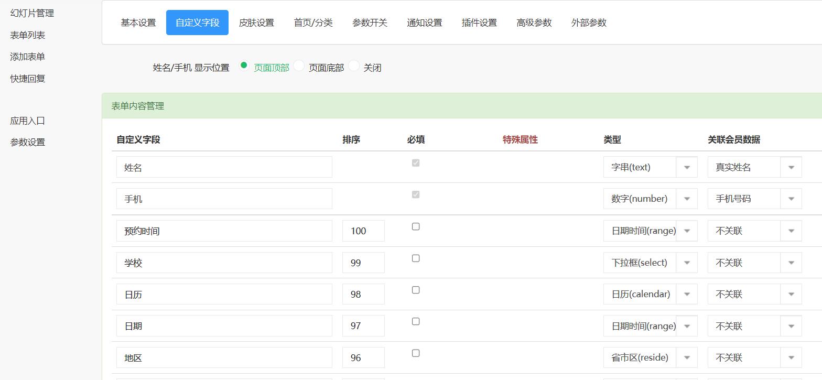This screenshot has width=822, height=380.
Task: Focus the 地区 field name input
Action: coord(224,357)
